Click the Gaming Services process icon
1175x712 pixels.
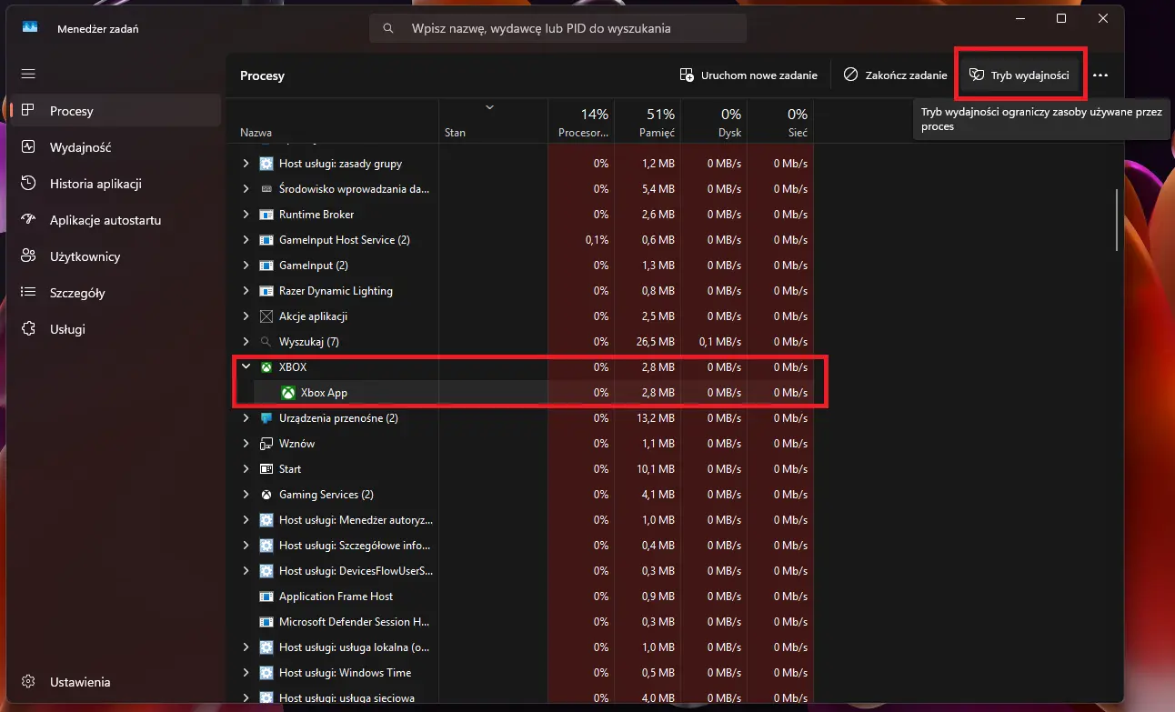266,495
